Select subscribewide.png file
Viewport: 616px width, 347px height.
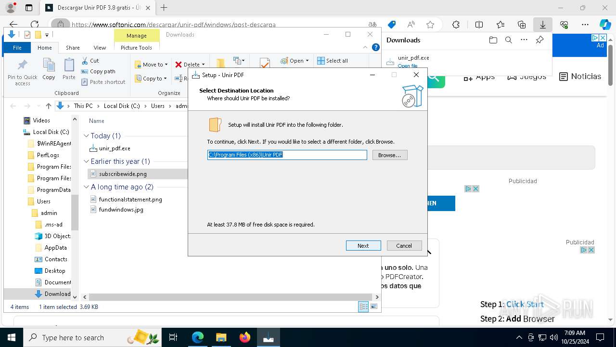tap(123, 174)
